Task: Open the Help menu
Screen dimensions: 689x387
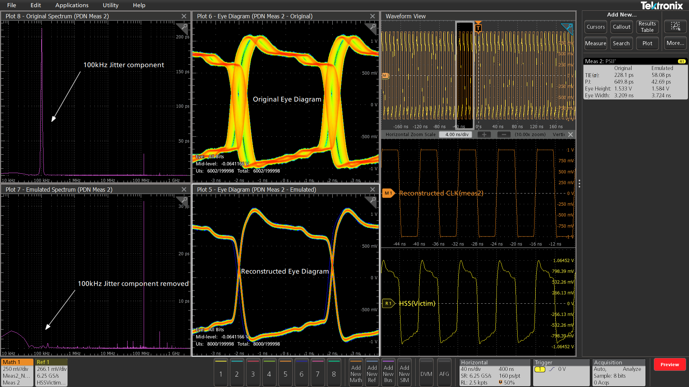Action: coord(139,5)
